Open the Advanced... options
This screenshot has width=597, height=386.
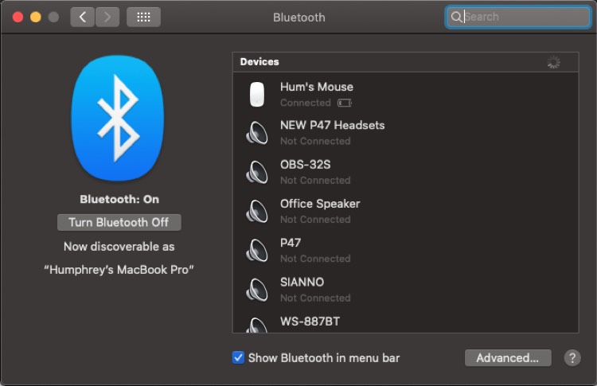tap(508, 358)
